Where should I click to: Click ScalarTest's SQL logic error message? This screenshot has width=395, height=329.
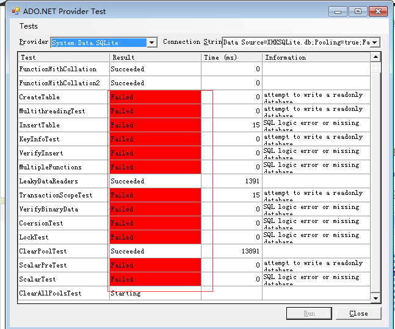coord(316,279)
